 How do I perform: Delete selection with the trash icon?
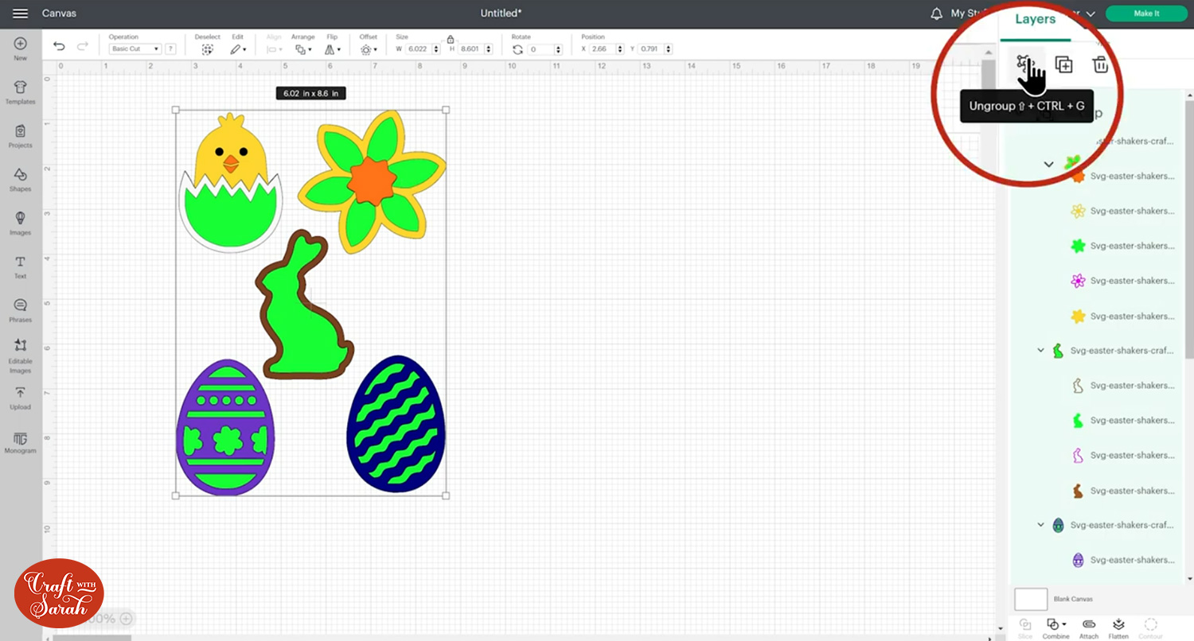(1100, 64)
